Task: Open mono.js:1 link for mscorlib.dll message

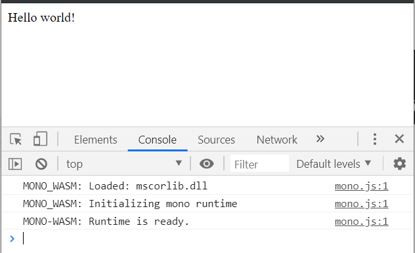Action: click(361, 186)
